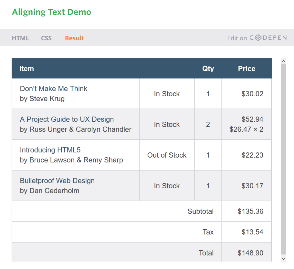Click the Aligning Text Demo heading
Viewport: 294px width, 269px height.
tap(52, 12)
